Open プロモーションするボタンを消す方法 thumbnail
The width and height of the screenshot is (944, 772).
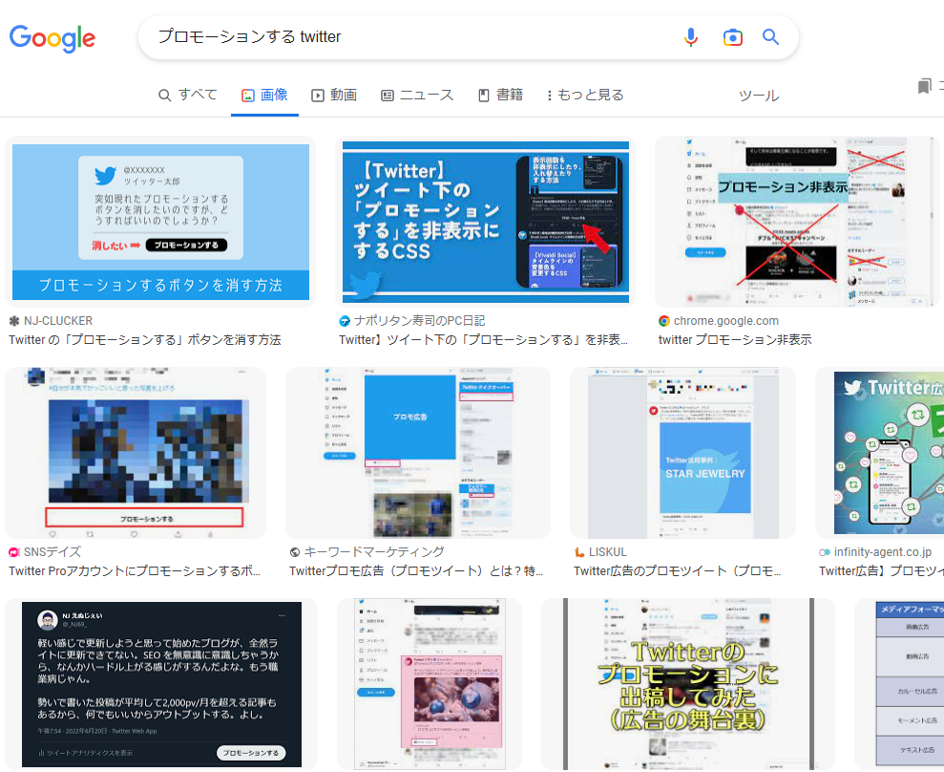(160, 222)
